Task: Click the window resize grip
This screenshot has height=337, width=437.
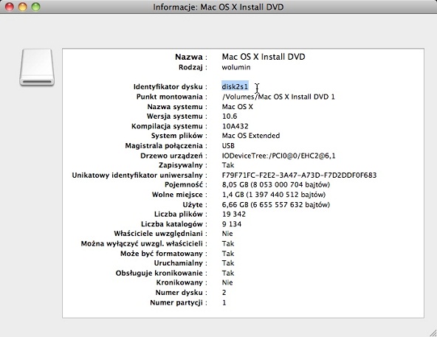Action: [433, 333]
